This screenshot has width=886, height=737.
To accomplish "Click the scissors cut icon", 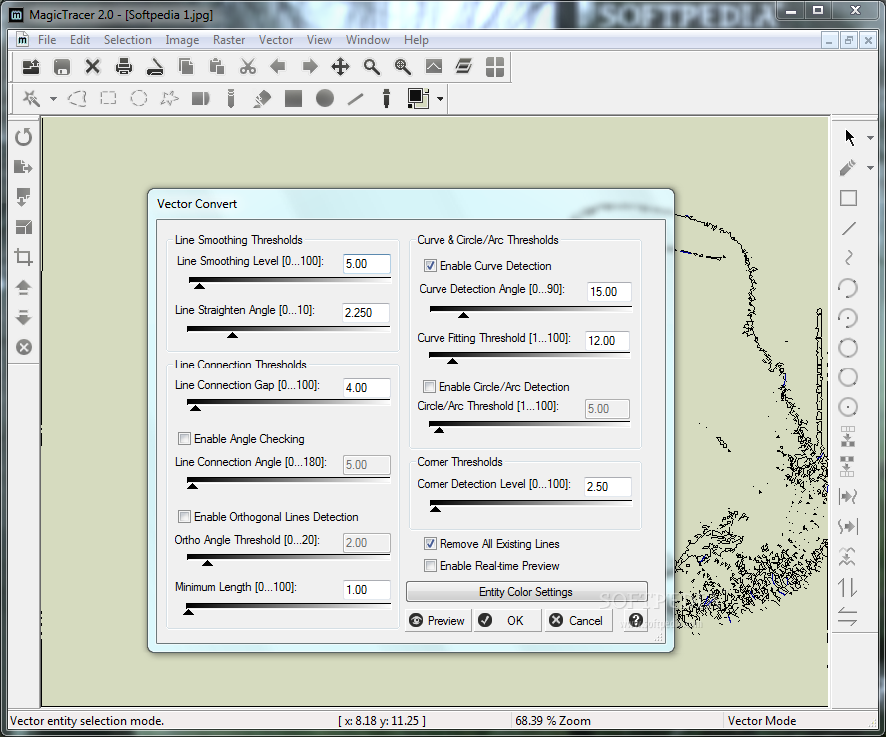I will pyautogui.click(x=247, y=67).
